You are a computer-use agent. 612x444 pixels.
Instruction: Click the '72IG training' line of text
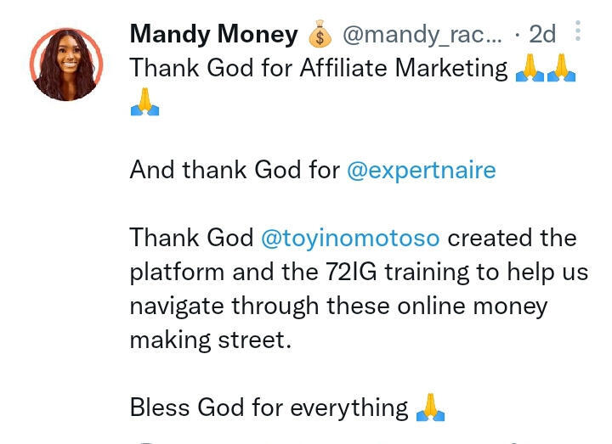[x=359, y=272]
